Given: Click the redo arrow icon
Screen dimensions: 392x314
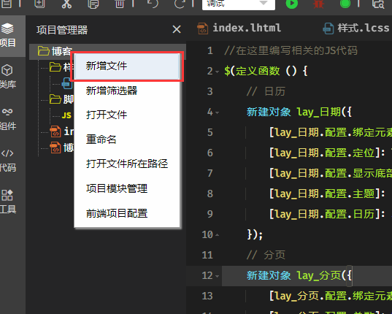Looking at the screenshot, I should [180, 4].
